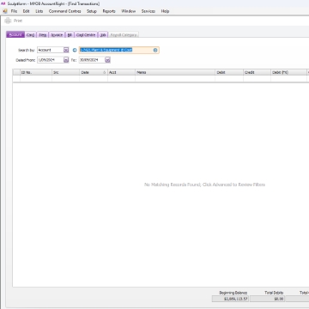
Task: Click the Debit column header
Action: [229, 72]
